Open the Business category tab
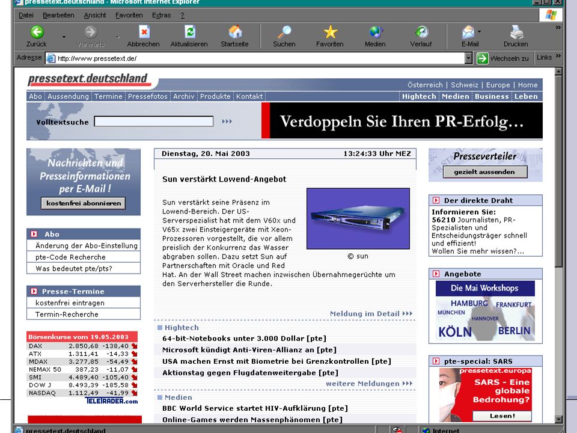 point(492,96)
